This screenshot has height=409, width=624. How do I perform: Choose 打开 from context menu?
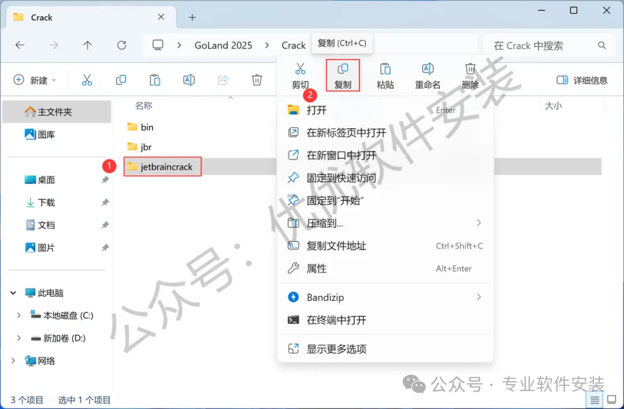(385, 110)
